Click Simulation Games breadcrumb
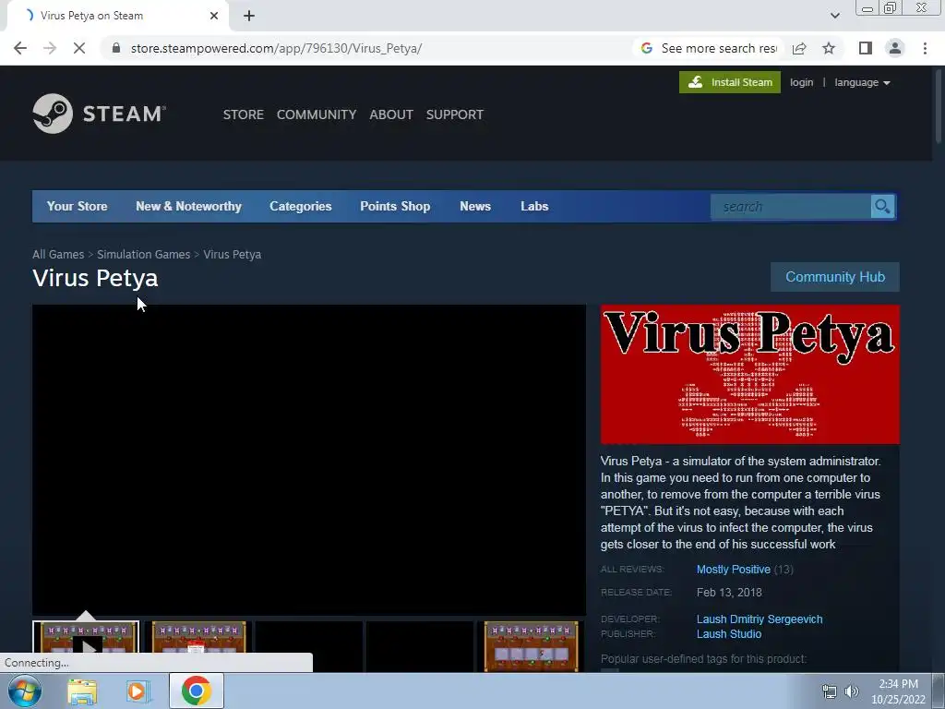 (x=143, y=255)
